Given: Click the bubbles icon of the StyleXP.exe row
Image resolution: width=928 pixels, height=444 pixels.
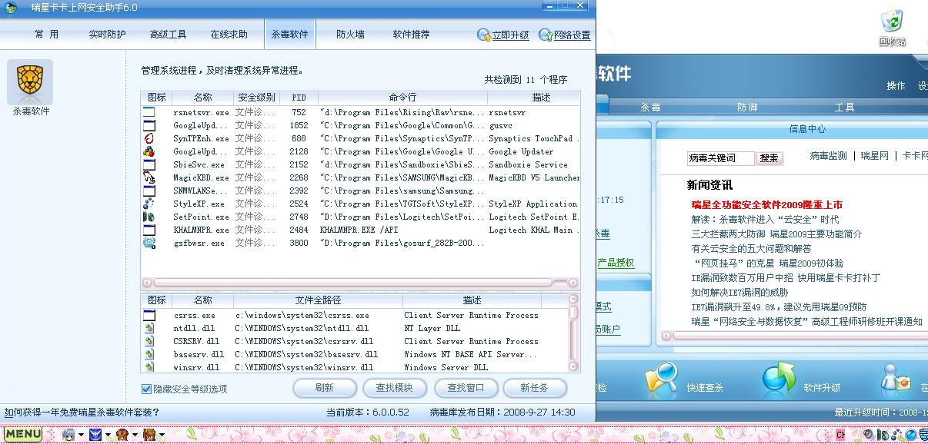Looking at the screenshot, I should 149,204.
